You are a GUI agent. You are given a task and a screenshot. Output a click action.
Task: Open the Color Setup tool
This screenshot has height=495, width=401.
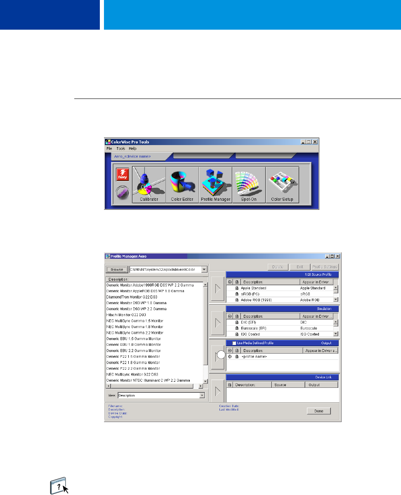(282, 185)
